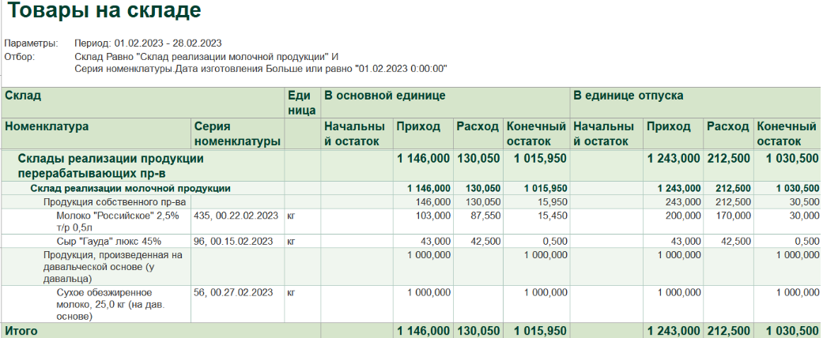Select the "Номенклатура" column header cell
Image resolution: width=823 pixels, height=338 pixels.
tap(96, 133)
